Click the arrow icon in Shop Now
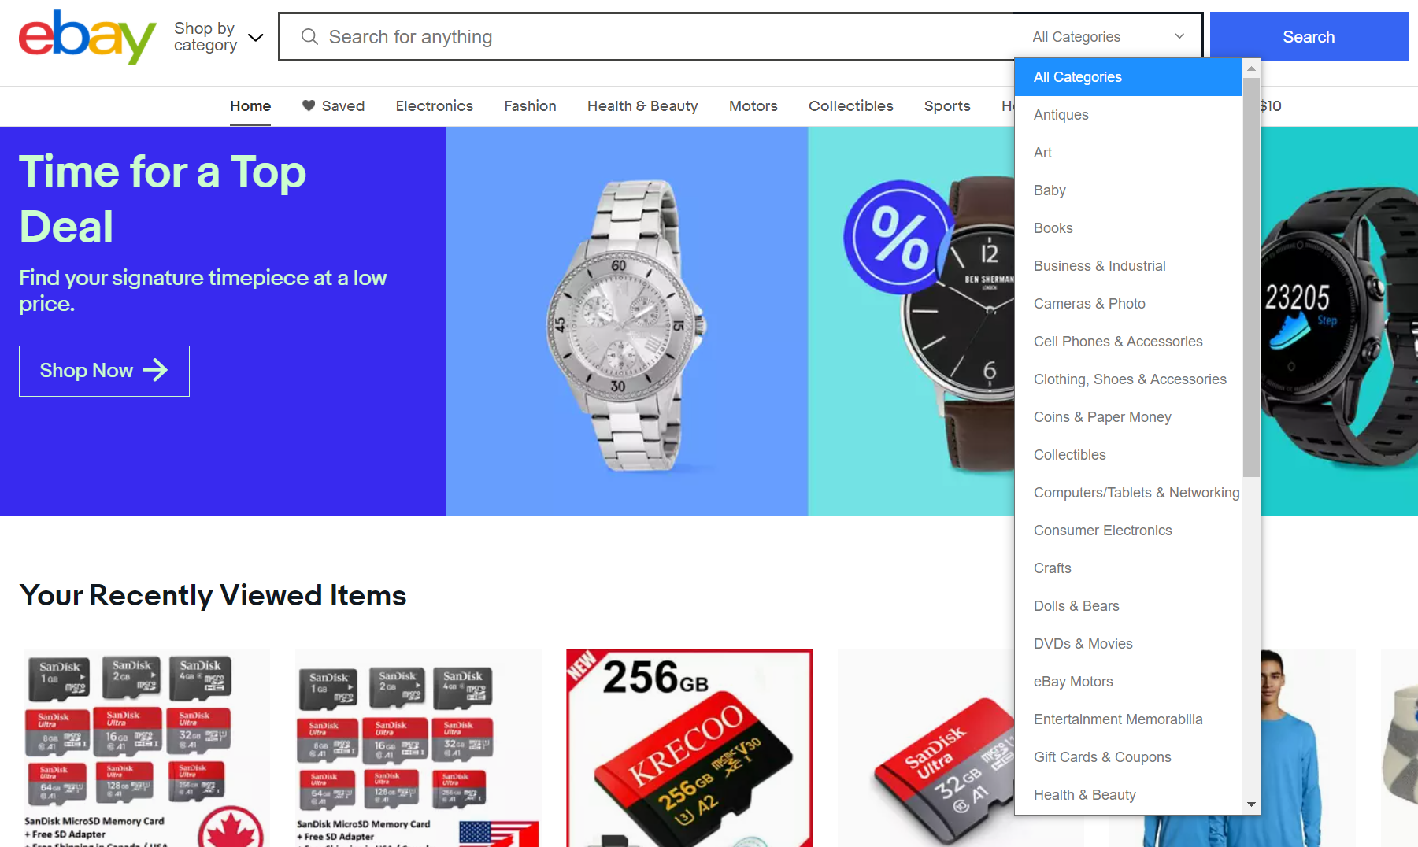 coord(155,370)
